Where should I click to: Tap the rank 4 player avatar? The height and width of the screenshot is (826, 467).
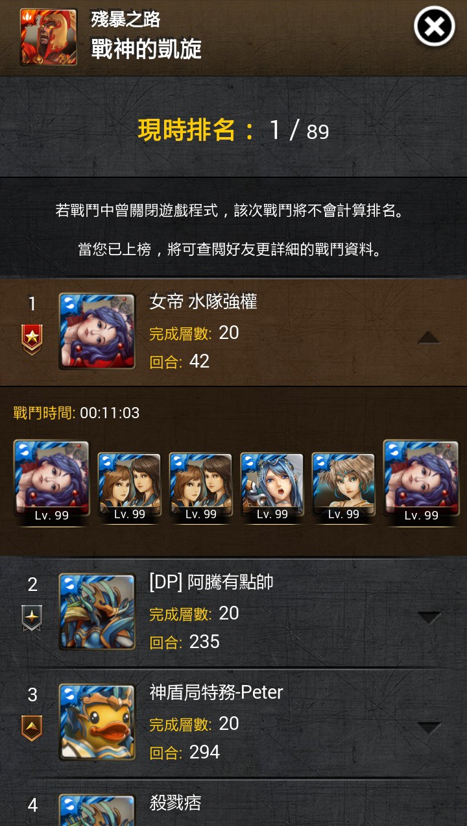[x=97, y=810]
